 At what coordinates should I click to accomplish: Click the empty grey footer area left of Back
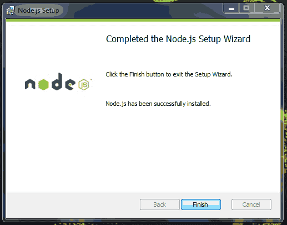click(x=72, y=204)
